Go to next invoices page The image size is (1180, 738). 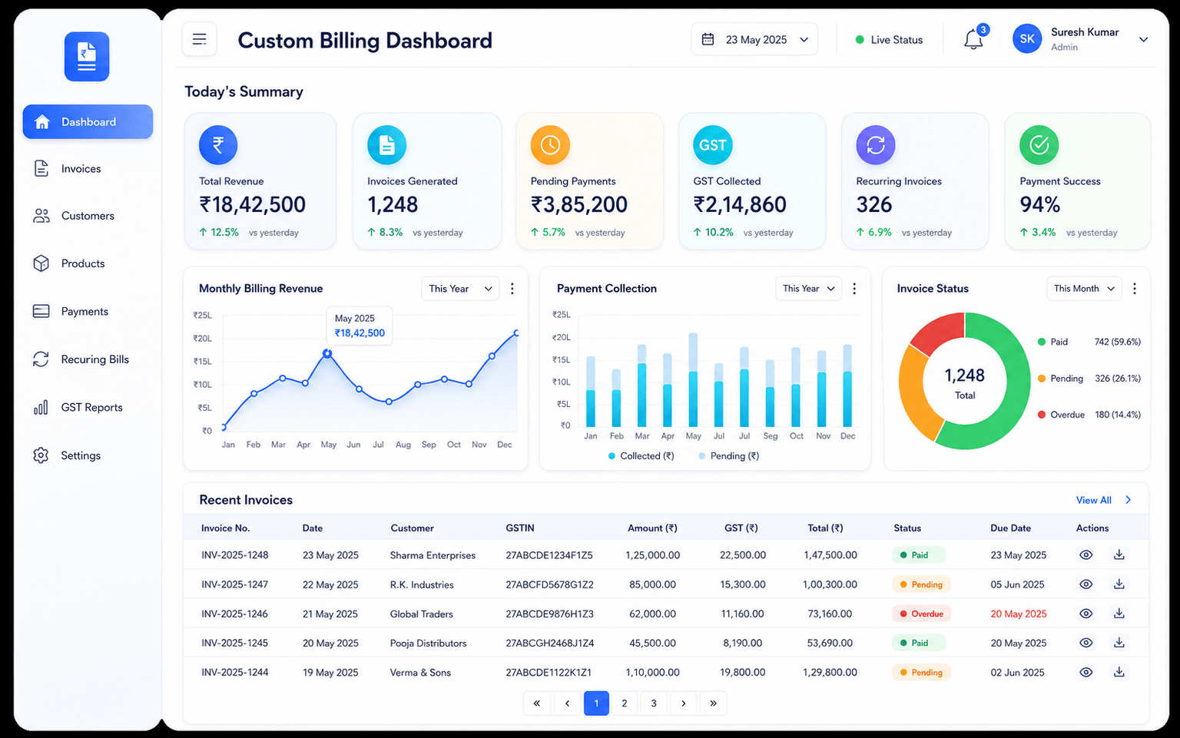click(683, 703)
